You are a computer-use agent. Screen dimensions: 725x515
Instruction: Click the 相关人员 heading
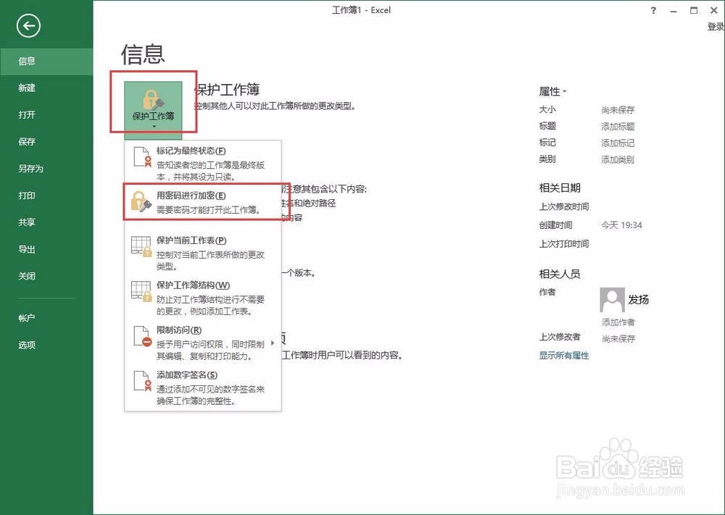coord(560,274)
